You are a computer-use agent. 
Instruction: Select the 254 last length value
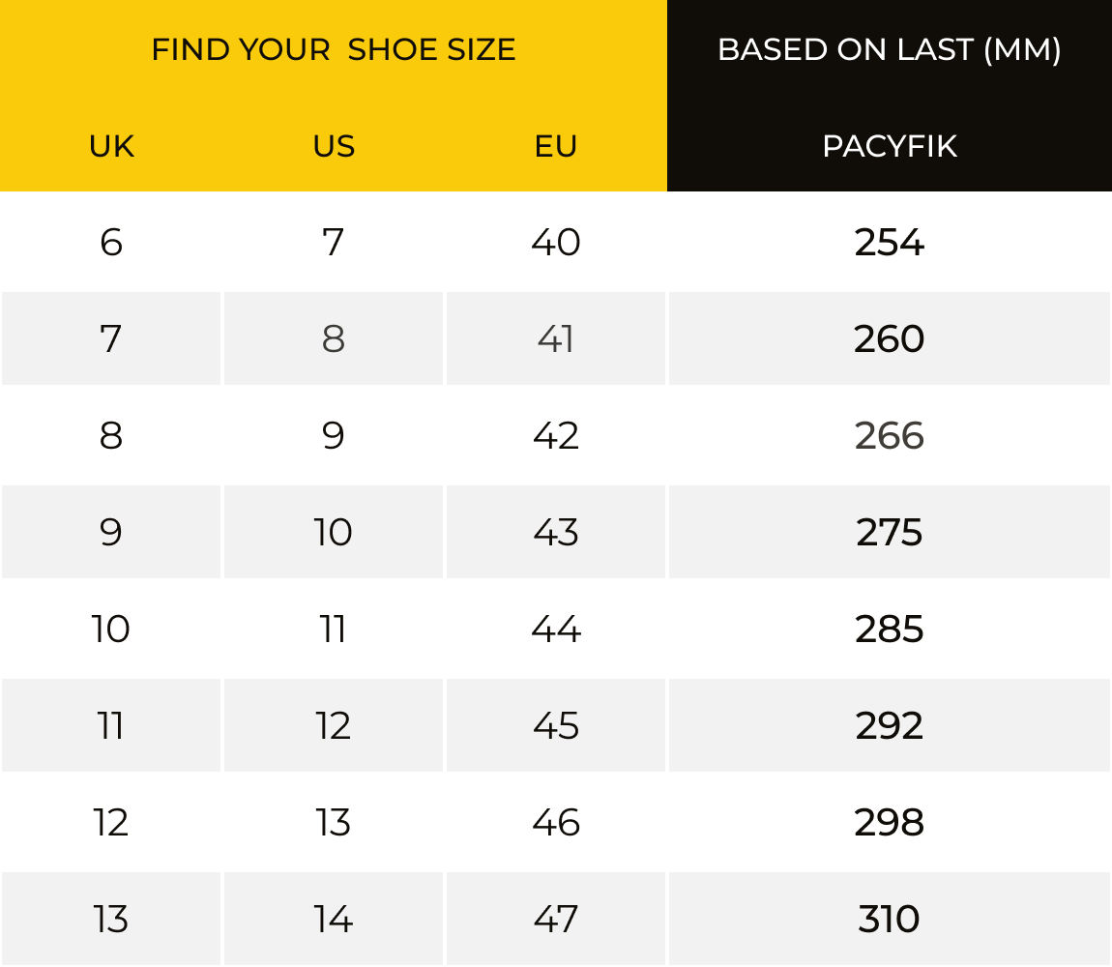pyautogui.click(x=890, y=242)
